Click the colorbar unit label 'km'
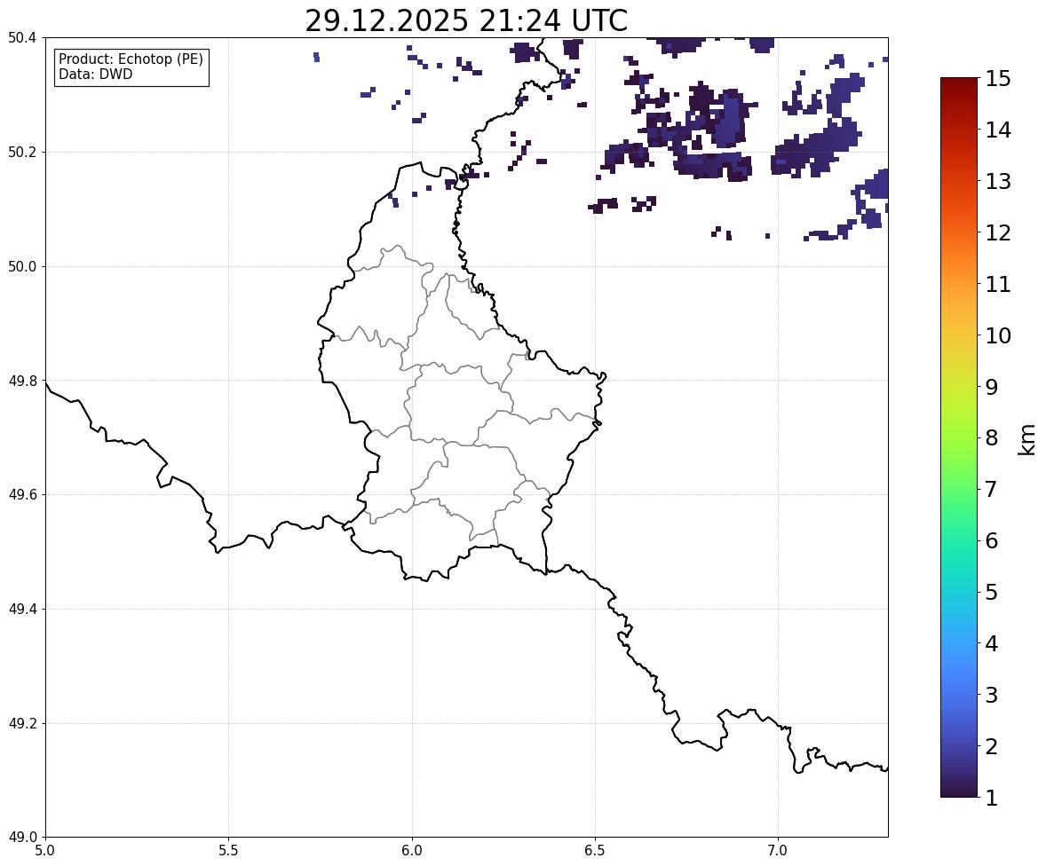1046x866 pixels. 1027,440
